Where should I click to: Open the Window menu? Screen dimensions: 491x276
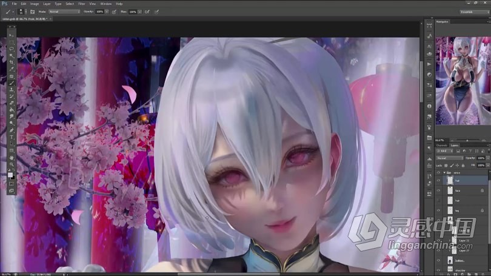pyautogui.click(x=106, y=4)
